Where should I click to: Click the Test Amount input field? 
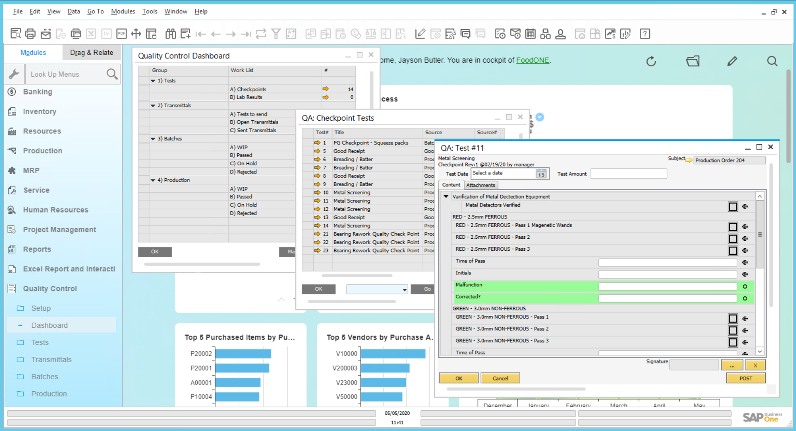pos(629,174)
